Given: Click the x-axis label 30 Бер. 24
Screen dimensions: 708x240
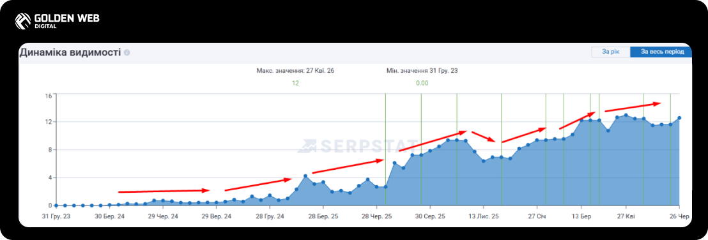Looking at the screenshot, I should point(110,217).
